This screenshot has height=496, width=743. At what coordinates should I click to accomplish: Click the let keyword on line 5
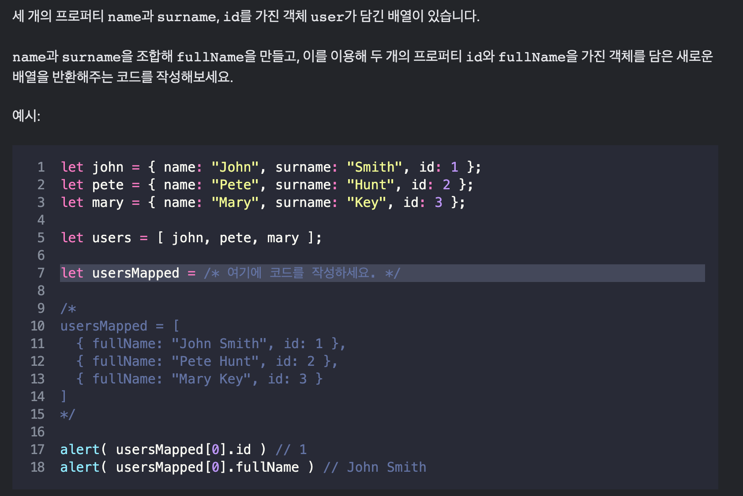[x=72, y=237]
